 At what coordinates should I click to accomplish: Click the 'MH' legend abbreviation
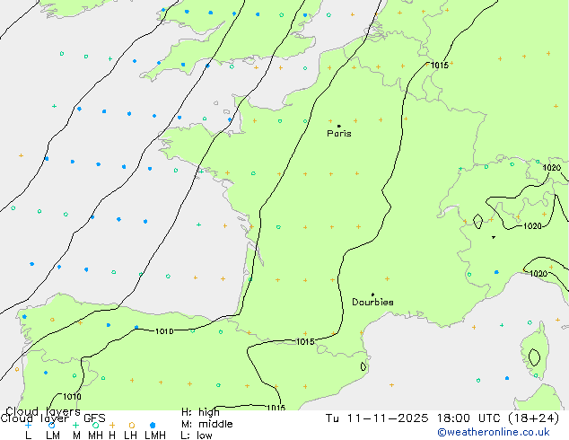(x=95, y=436)
